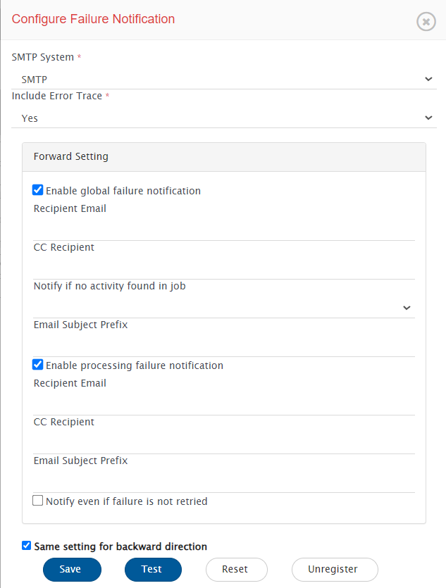Screen dimensions: 446x588
Task: Toggle Enable global failure notification checkbox
Action: [x=38, y=190]
